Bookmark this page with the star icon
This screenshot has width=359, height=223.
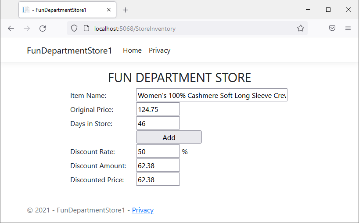coord(300,28)
